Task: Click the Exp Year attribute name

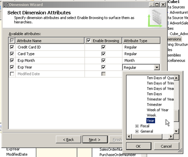Action: [25, 67]
